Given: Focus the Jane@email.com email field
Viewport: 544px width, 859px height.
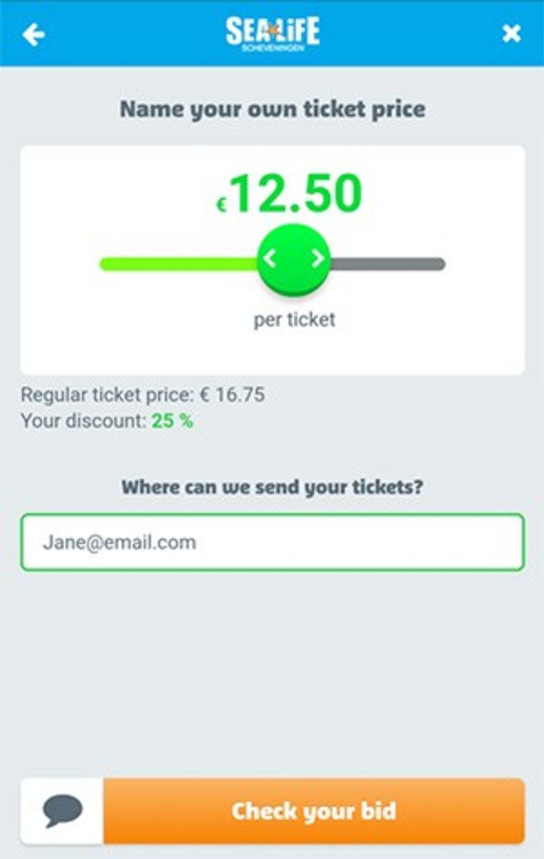Looking at the screenshot, I should 272,542.
